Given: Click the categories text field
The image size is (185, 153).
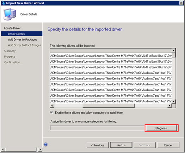Looking at the screenshot, I should [x=97, y=128].
